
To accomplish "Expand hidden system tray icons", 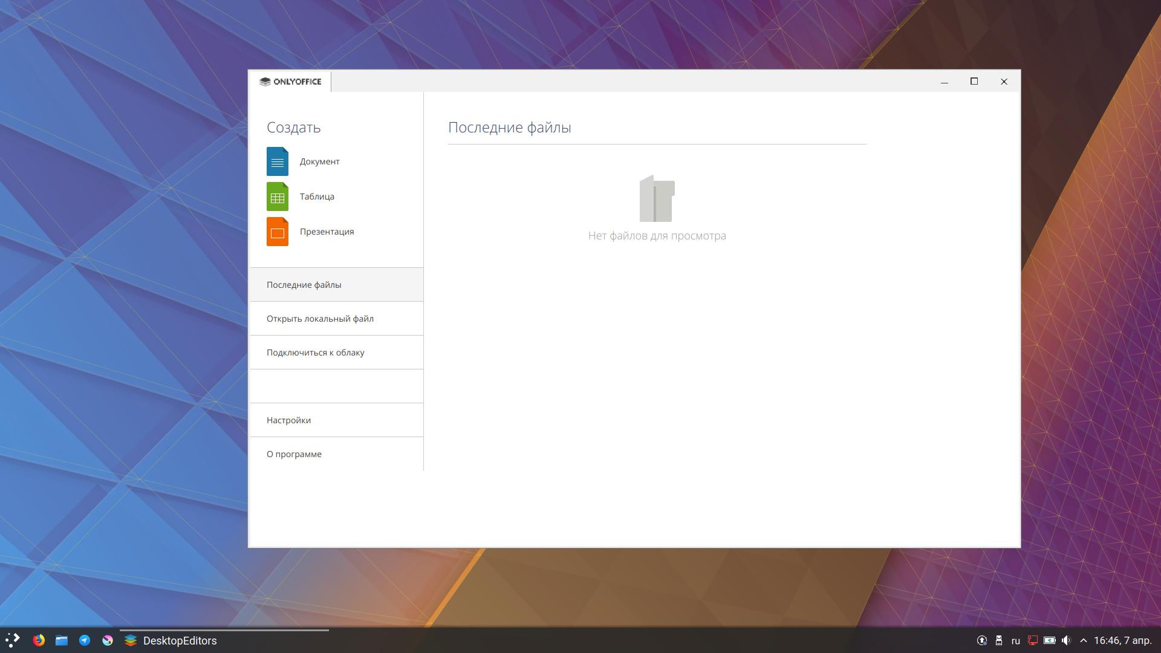I will pos(1083,640).
